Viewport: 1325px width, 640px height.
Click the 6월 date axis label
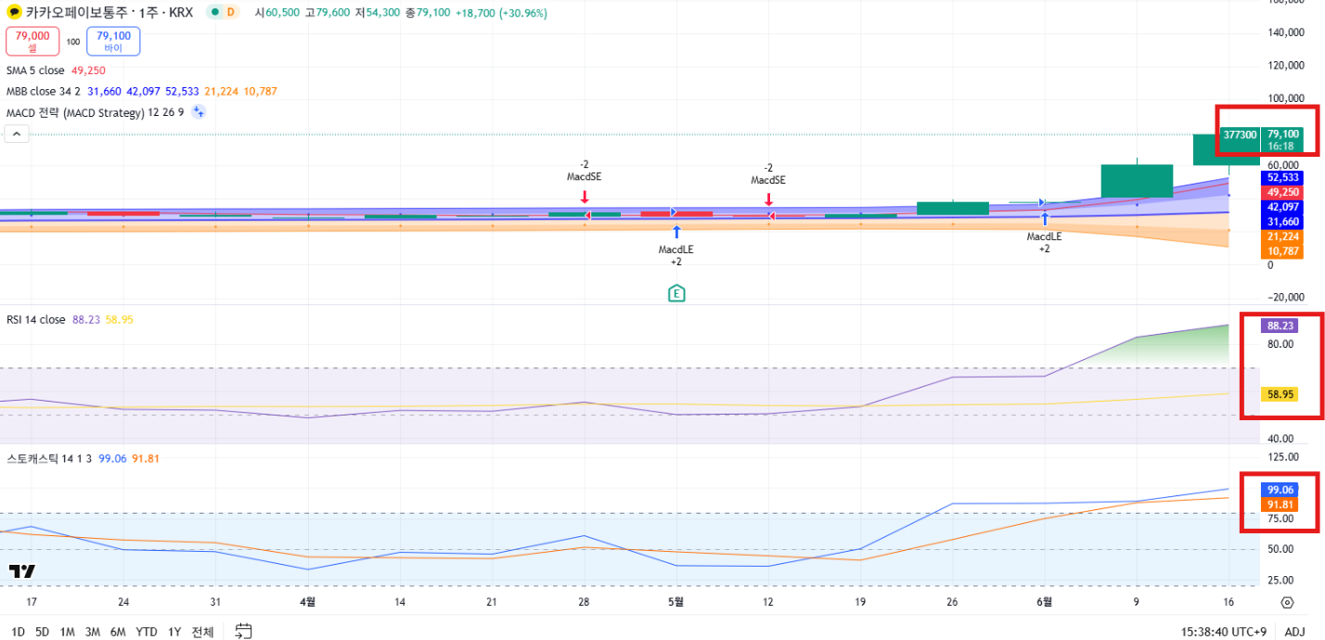point(1044,601)
